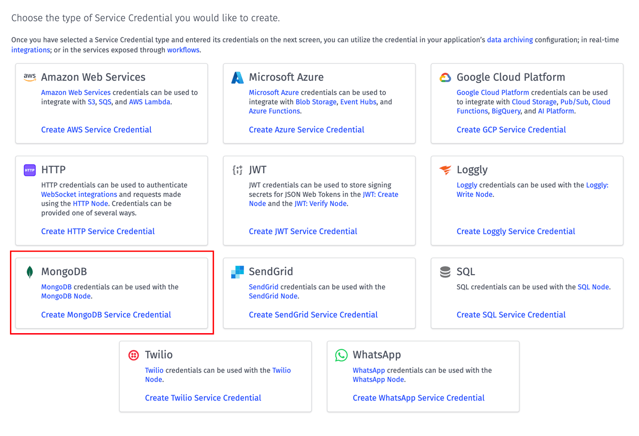Open the Create MongoDB Service Credential link
639x436 pixels.
tap(106, 315)
